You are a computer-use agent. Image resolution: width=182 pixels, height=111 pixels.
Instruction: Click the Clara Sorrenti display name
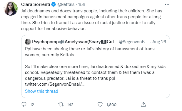[36, 4]
